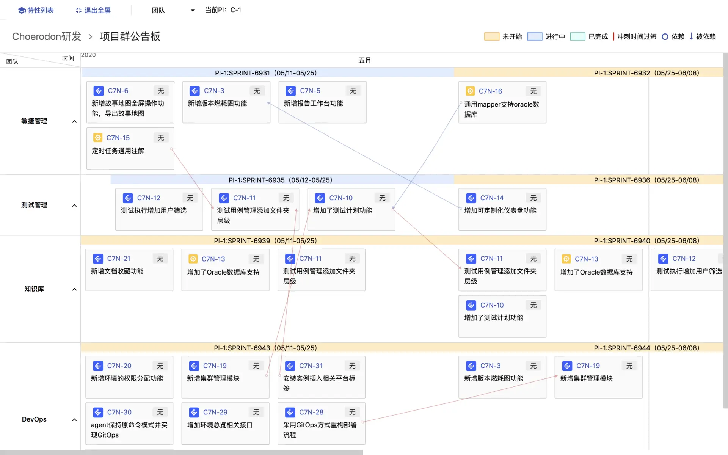Click the yellow enabler icon on C7N-15 card
Screen dimensions: 728x455
98,138
